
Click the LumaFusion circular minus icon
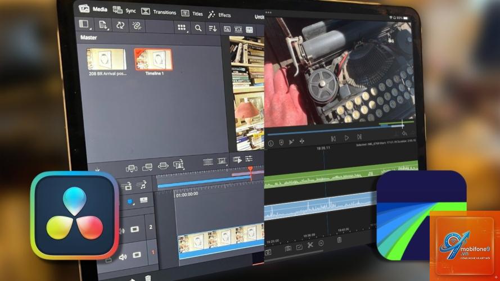tap(321, 243)
